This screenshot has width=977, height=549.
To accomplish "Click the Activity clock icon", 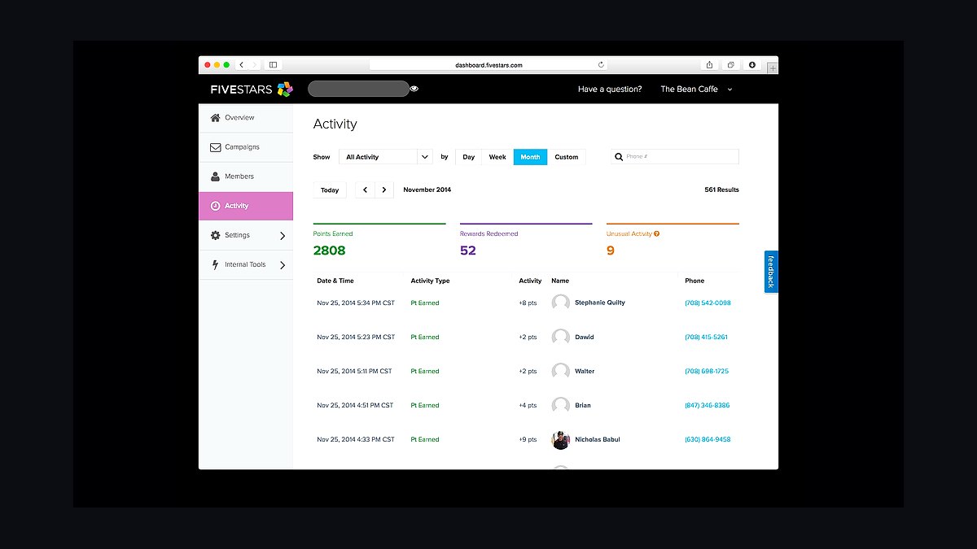I will [x=215, y=206].
